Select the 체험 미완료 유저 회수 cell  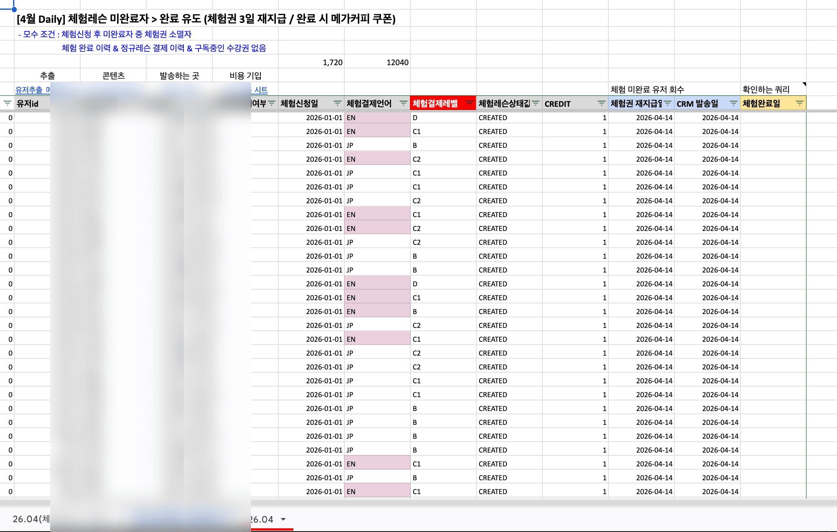(x=647, y=90)
